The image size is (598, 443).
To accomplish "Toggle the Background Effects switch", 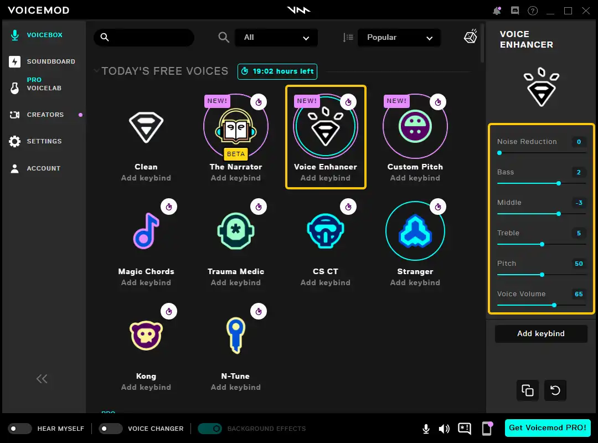I will click(x=210, y=429).
